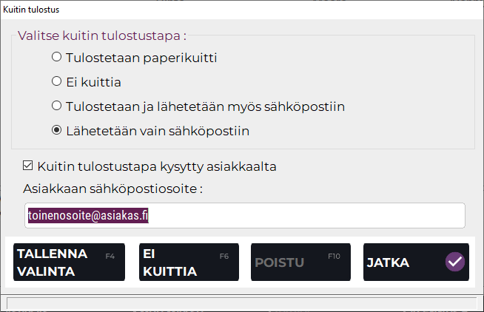Click the customer email address input field
484x312 pixels.
(x=244, y=215)
